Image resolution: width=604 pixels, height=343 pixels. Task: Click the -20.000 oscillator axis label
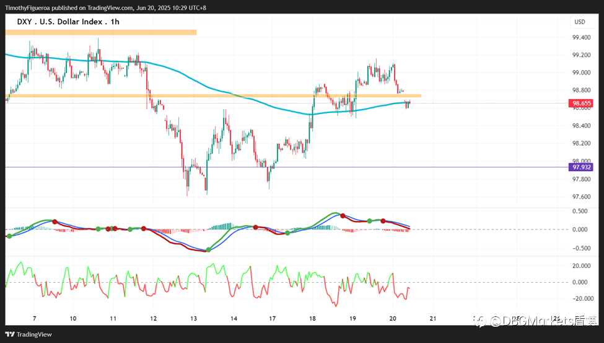point(581,298)
